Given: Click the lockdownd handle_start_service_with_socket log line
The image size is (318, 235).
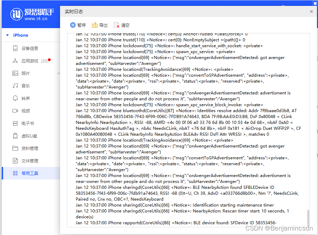Looking at the screenshot, I should tap(169, 46).
